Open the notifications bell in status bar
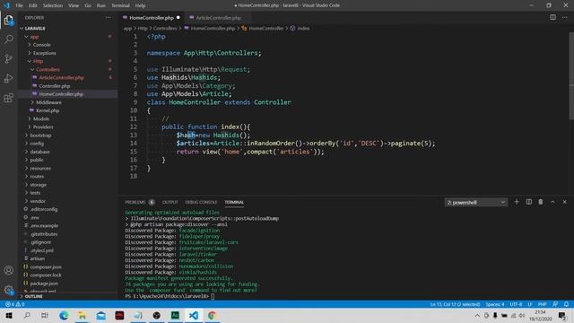Screen dimensions: 574x323 point(566,304)
